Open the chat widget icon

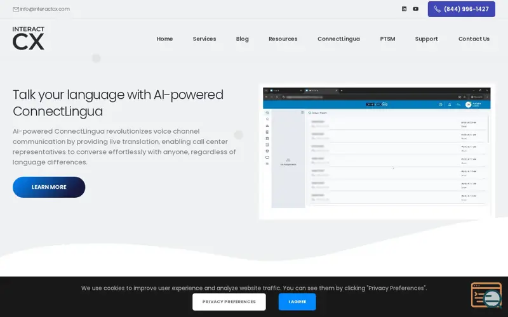486,295
